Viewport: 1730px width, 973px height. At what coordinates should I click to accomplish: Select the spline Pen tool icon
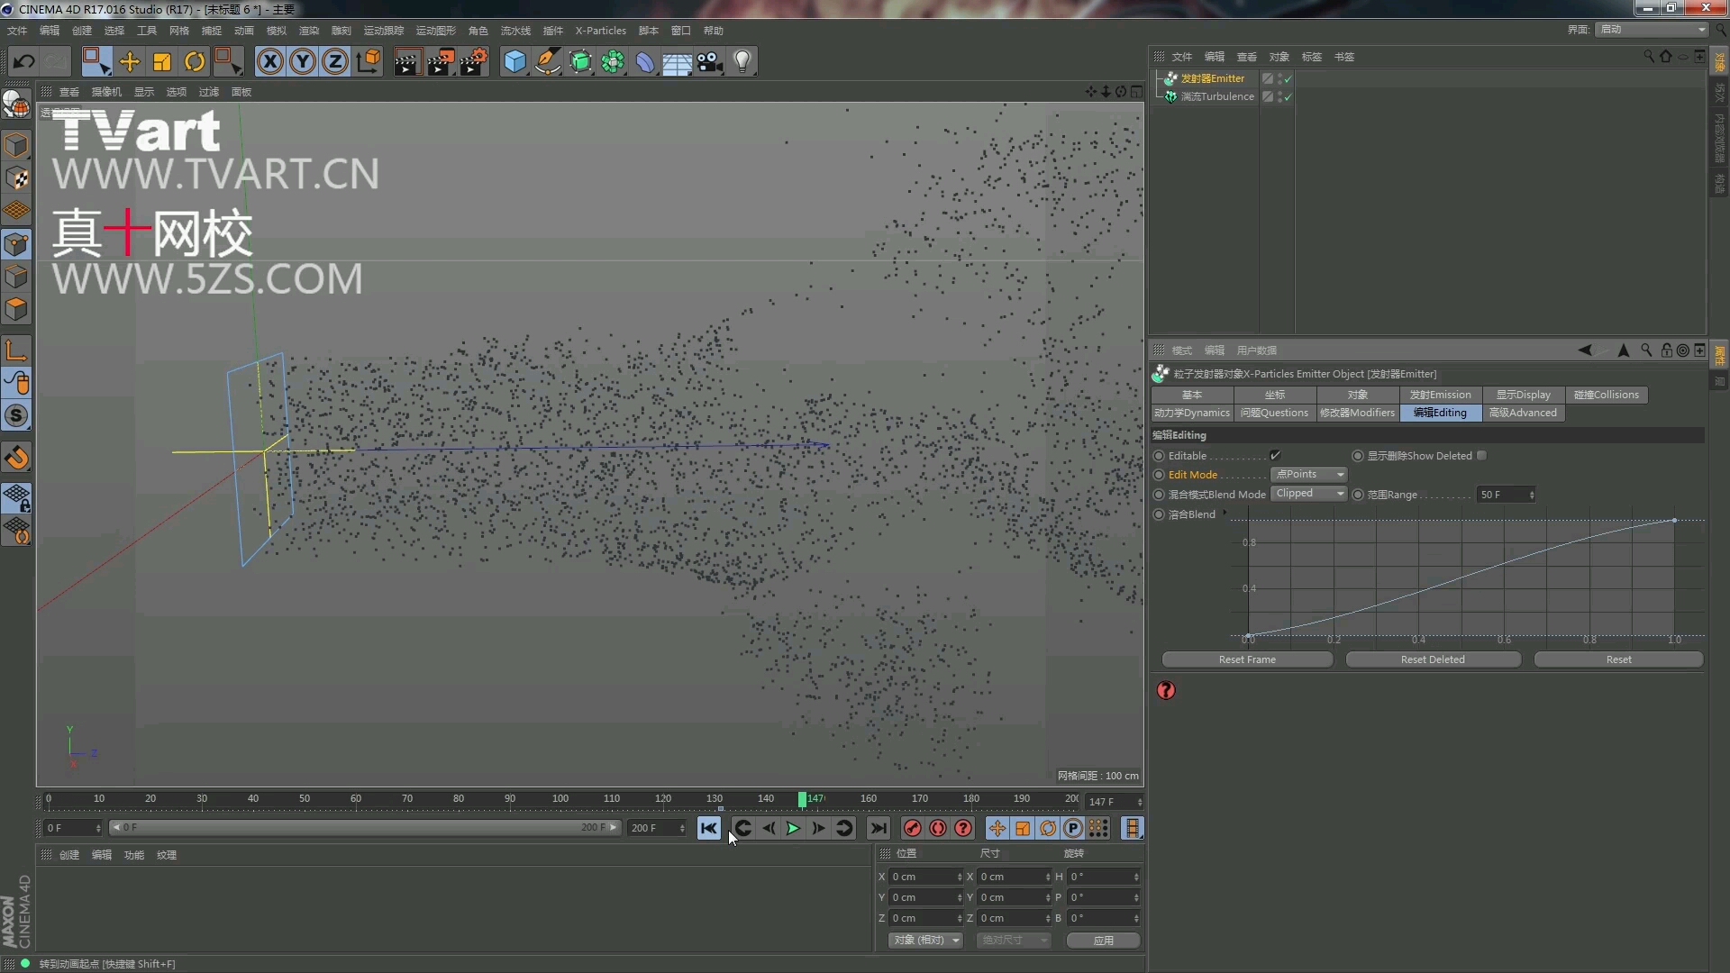coord(548,61)
